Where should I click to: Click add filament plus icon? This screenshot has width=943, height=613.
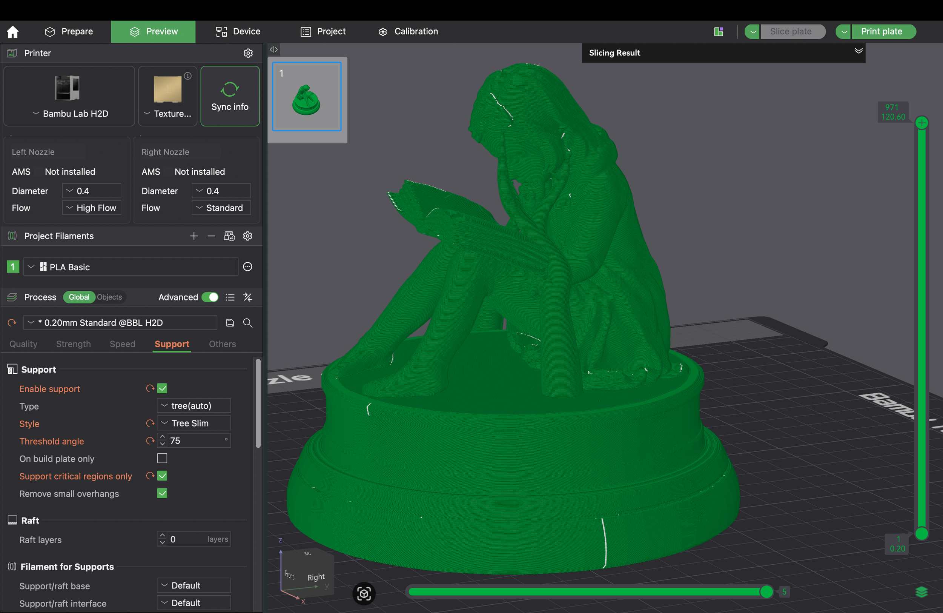194,236
